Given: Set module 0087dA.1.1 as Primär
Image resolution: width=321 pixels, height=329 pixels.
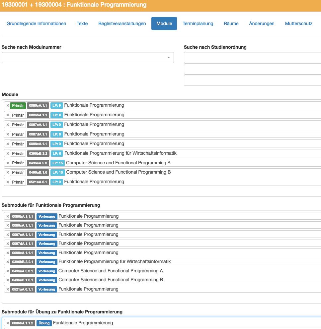Looking at the screenshot, I should point(18,134).
